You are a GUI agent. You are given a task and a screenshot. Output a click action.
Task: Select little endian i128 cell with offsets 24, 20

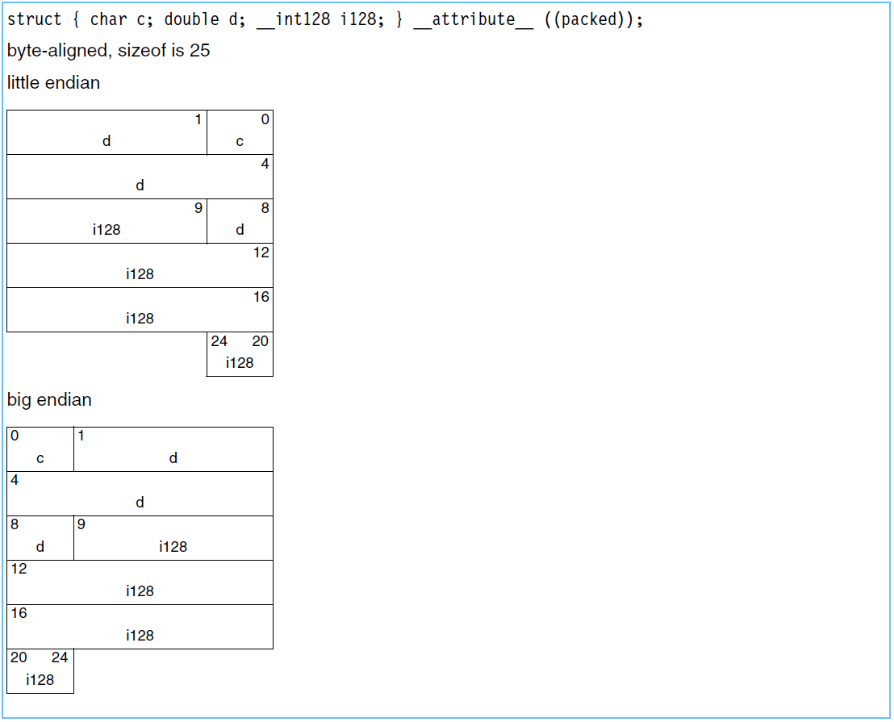tap(240, 354)
